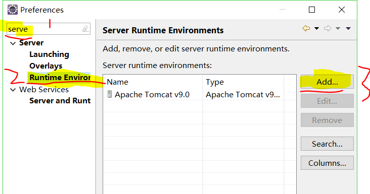Minimize the Preferences window

pyautogui.click(x=283, y=10)
